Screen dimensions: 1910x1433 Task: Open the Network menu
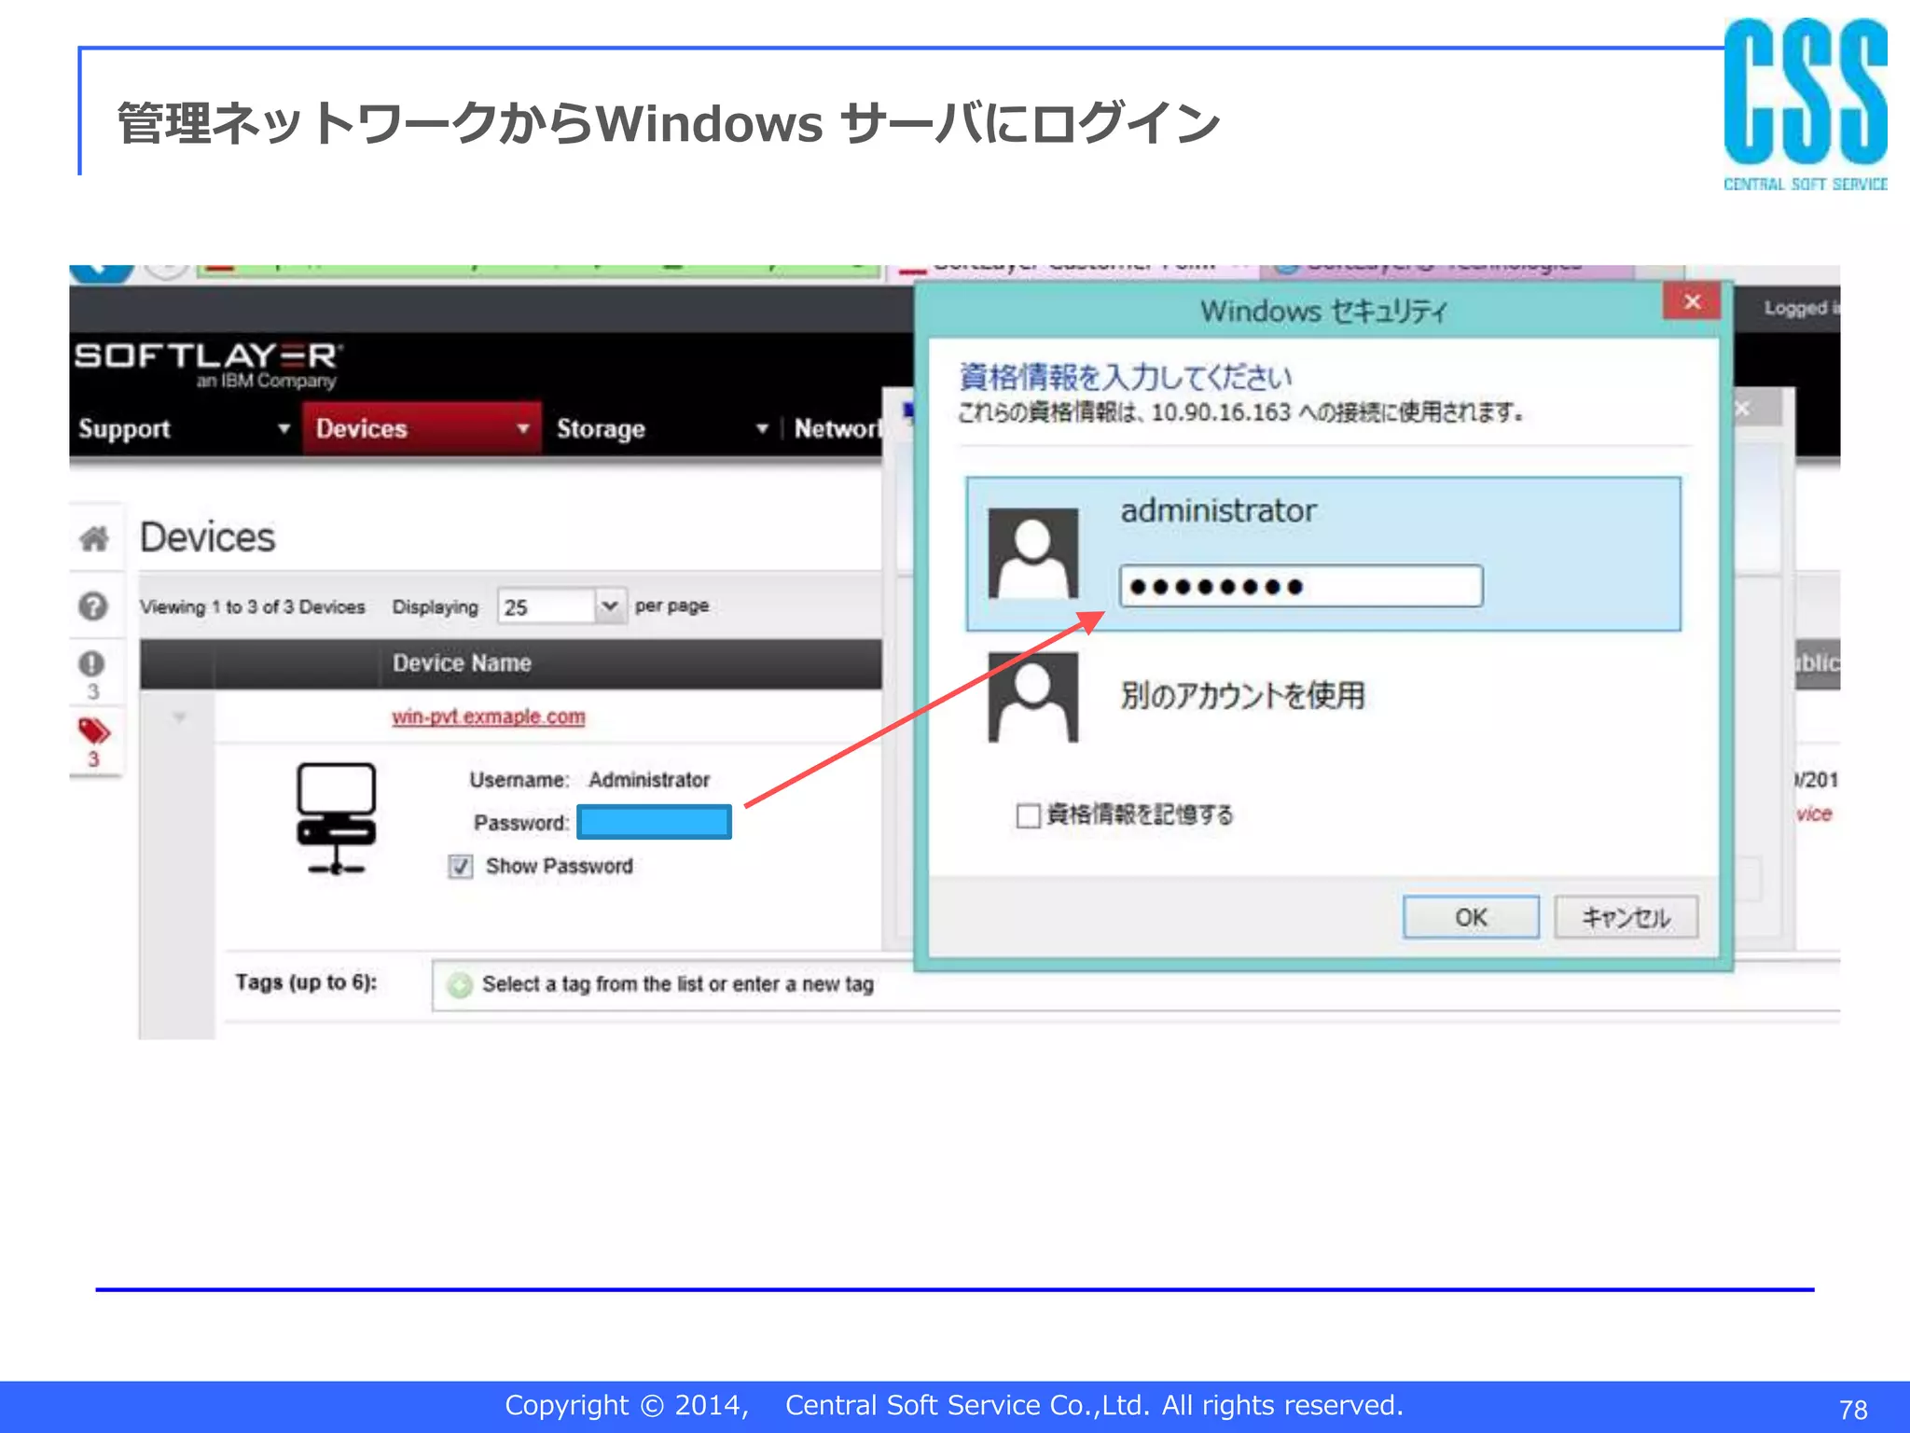(837, 428)
